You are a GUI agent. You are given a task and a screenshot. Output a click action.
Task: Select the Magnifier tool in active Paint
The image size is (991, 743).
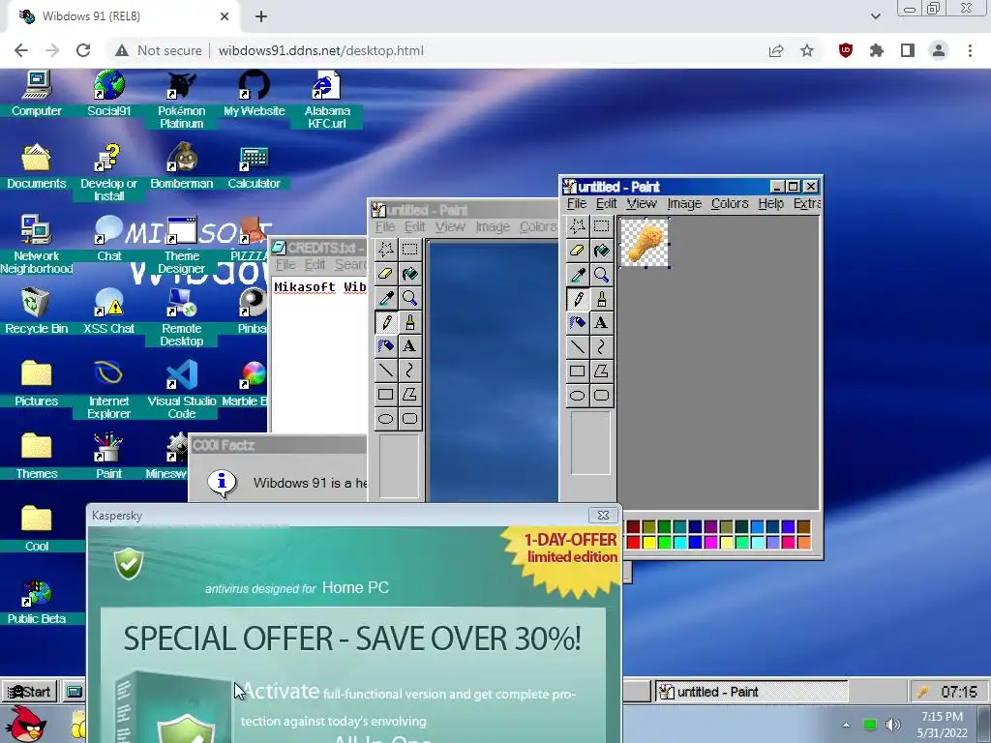(x=601, y=274)
